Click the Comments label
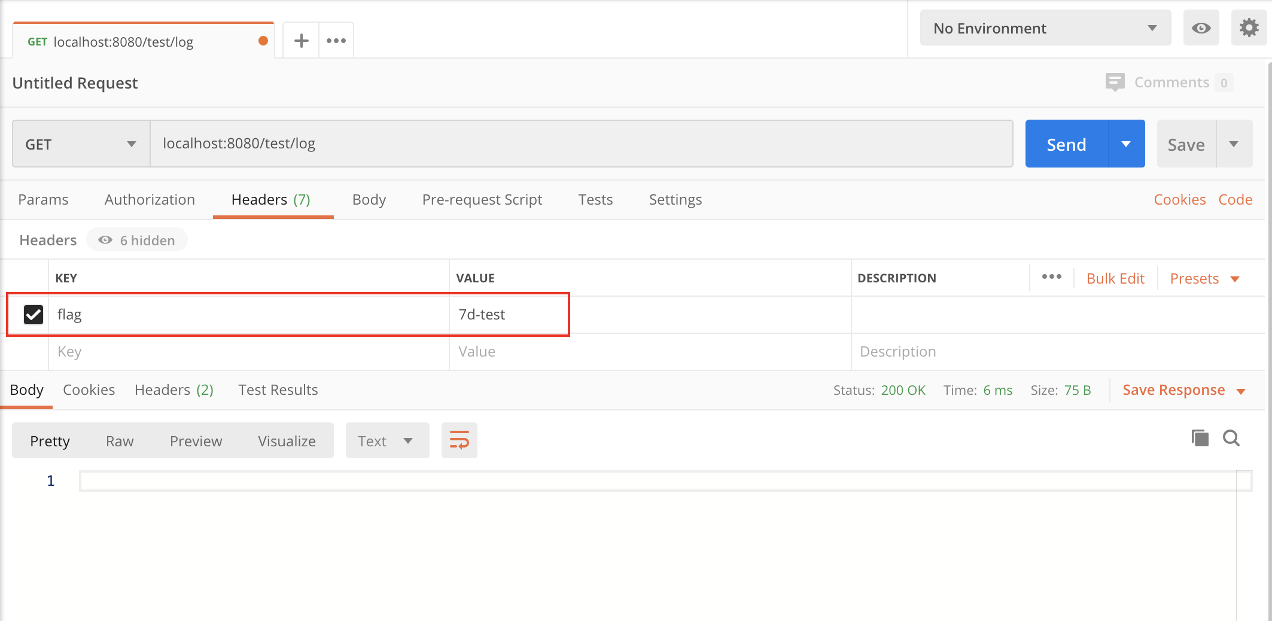The height and width of the screenshot is (621, 1272). 1171,82
